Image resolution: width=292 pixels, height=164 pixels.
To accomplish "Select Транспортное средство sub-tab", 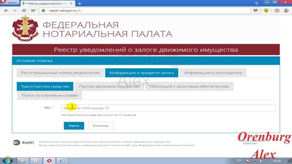I will pyautogui.click(x=45, y=87).
